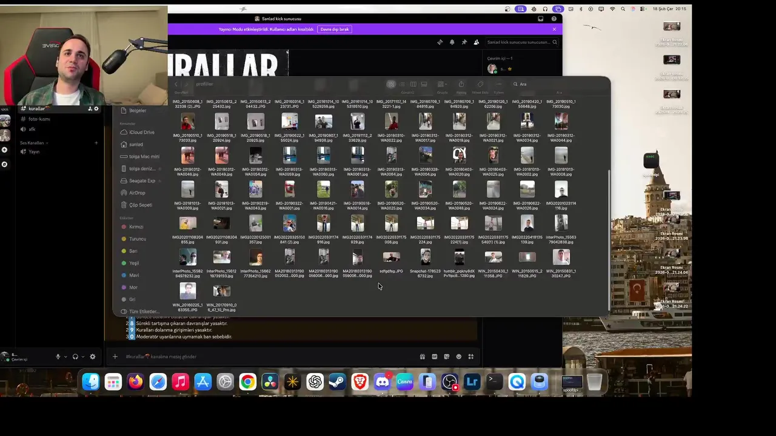The height and width of the screenshot is (436, 776).
Task: Filter by the Yeşil green tag
Action: (134, 263)
